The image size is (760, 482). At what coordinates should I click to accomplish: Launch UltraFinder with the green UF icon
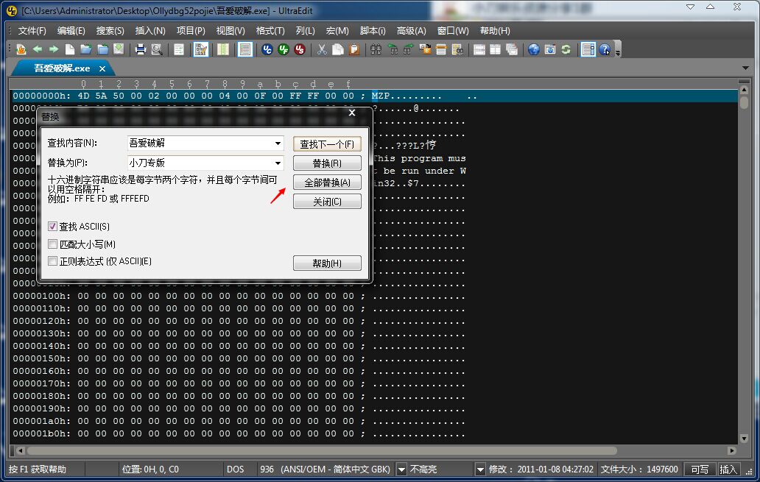pyautogui.click(x=284, y=49)
